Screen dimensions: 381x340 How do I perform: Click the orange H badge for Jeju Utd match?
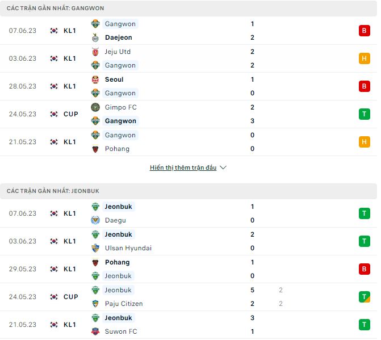[364, 58]
